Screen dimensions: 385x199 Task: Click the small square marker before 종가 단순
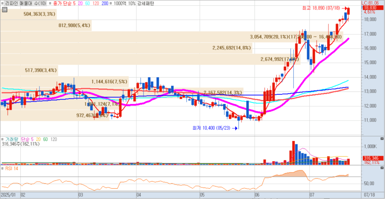click(50, 4)
